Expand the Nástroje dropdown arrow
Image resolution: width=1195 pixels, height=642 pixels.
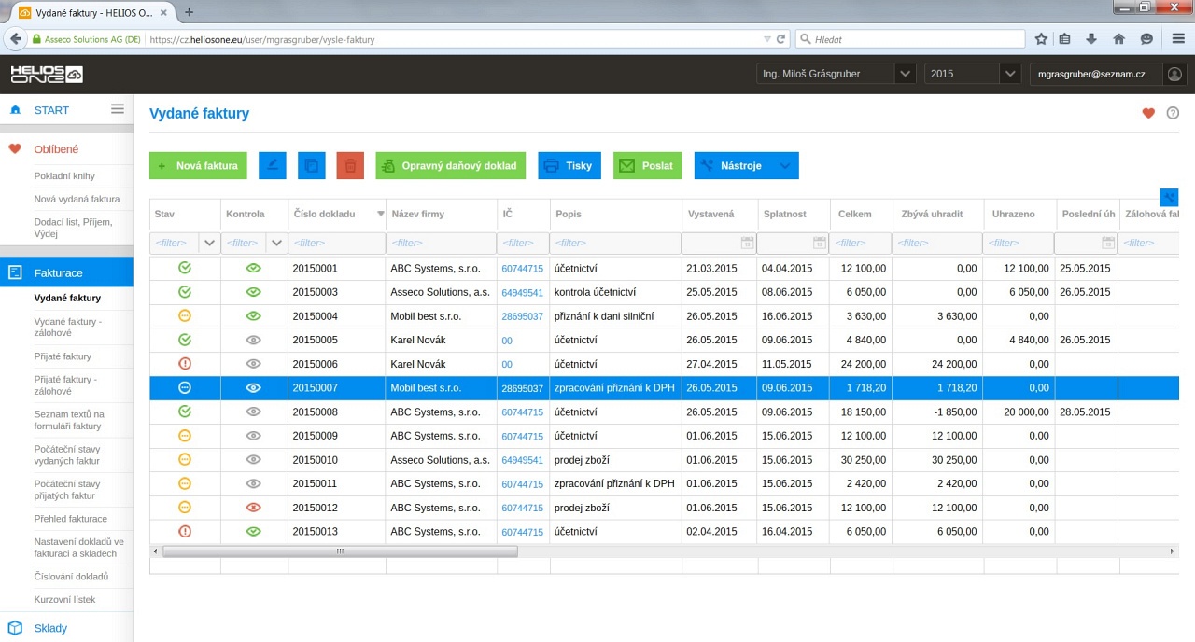785,165
